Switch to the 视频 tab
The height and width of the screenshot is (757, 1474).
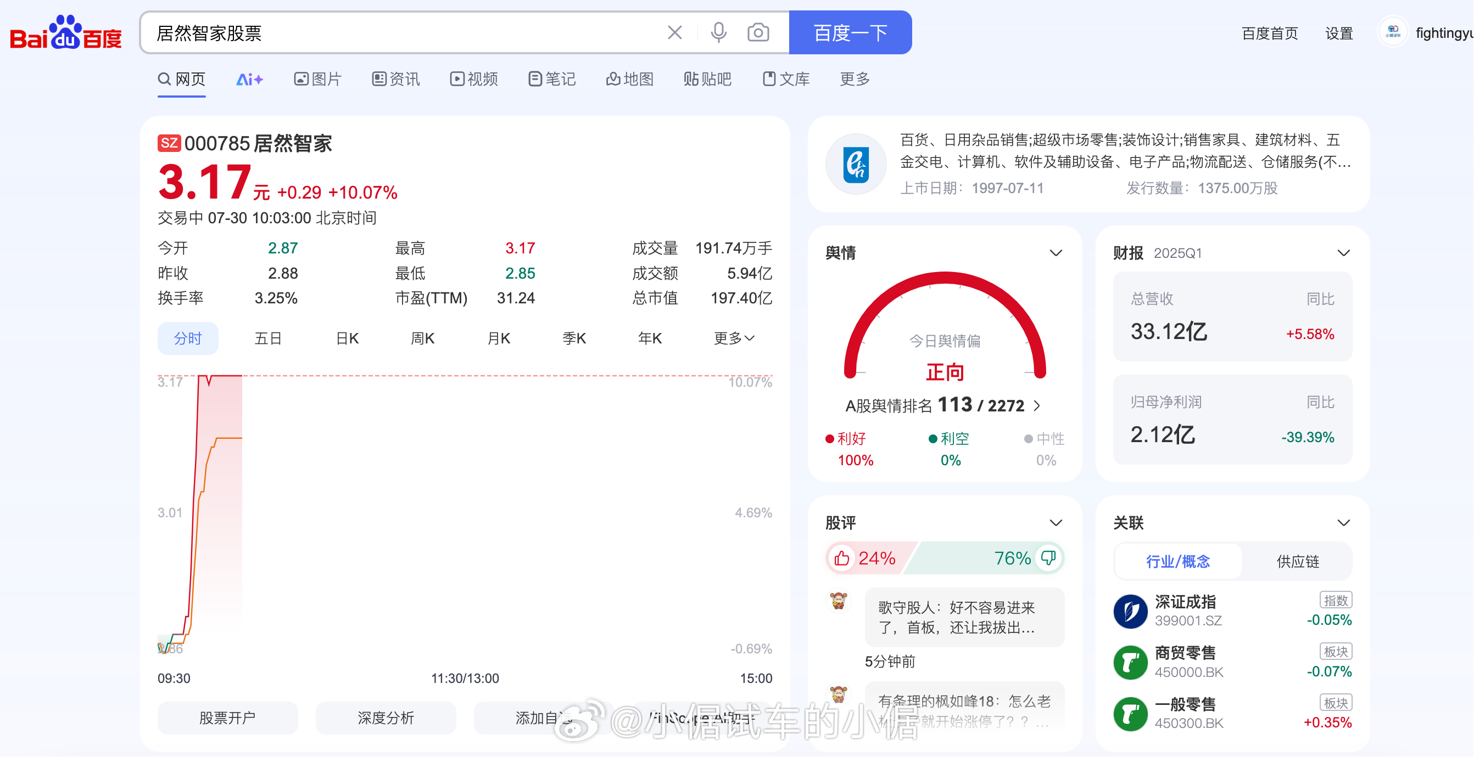tap(474, 79)
